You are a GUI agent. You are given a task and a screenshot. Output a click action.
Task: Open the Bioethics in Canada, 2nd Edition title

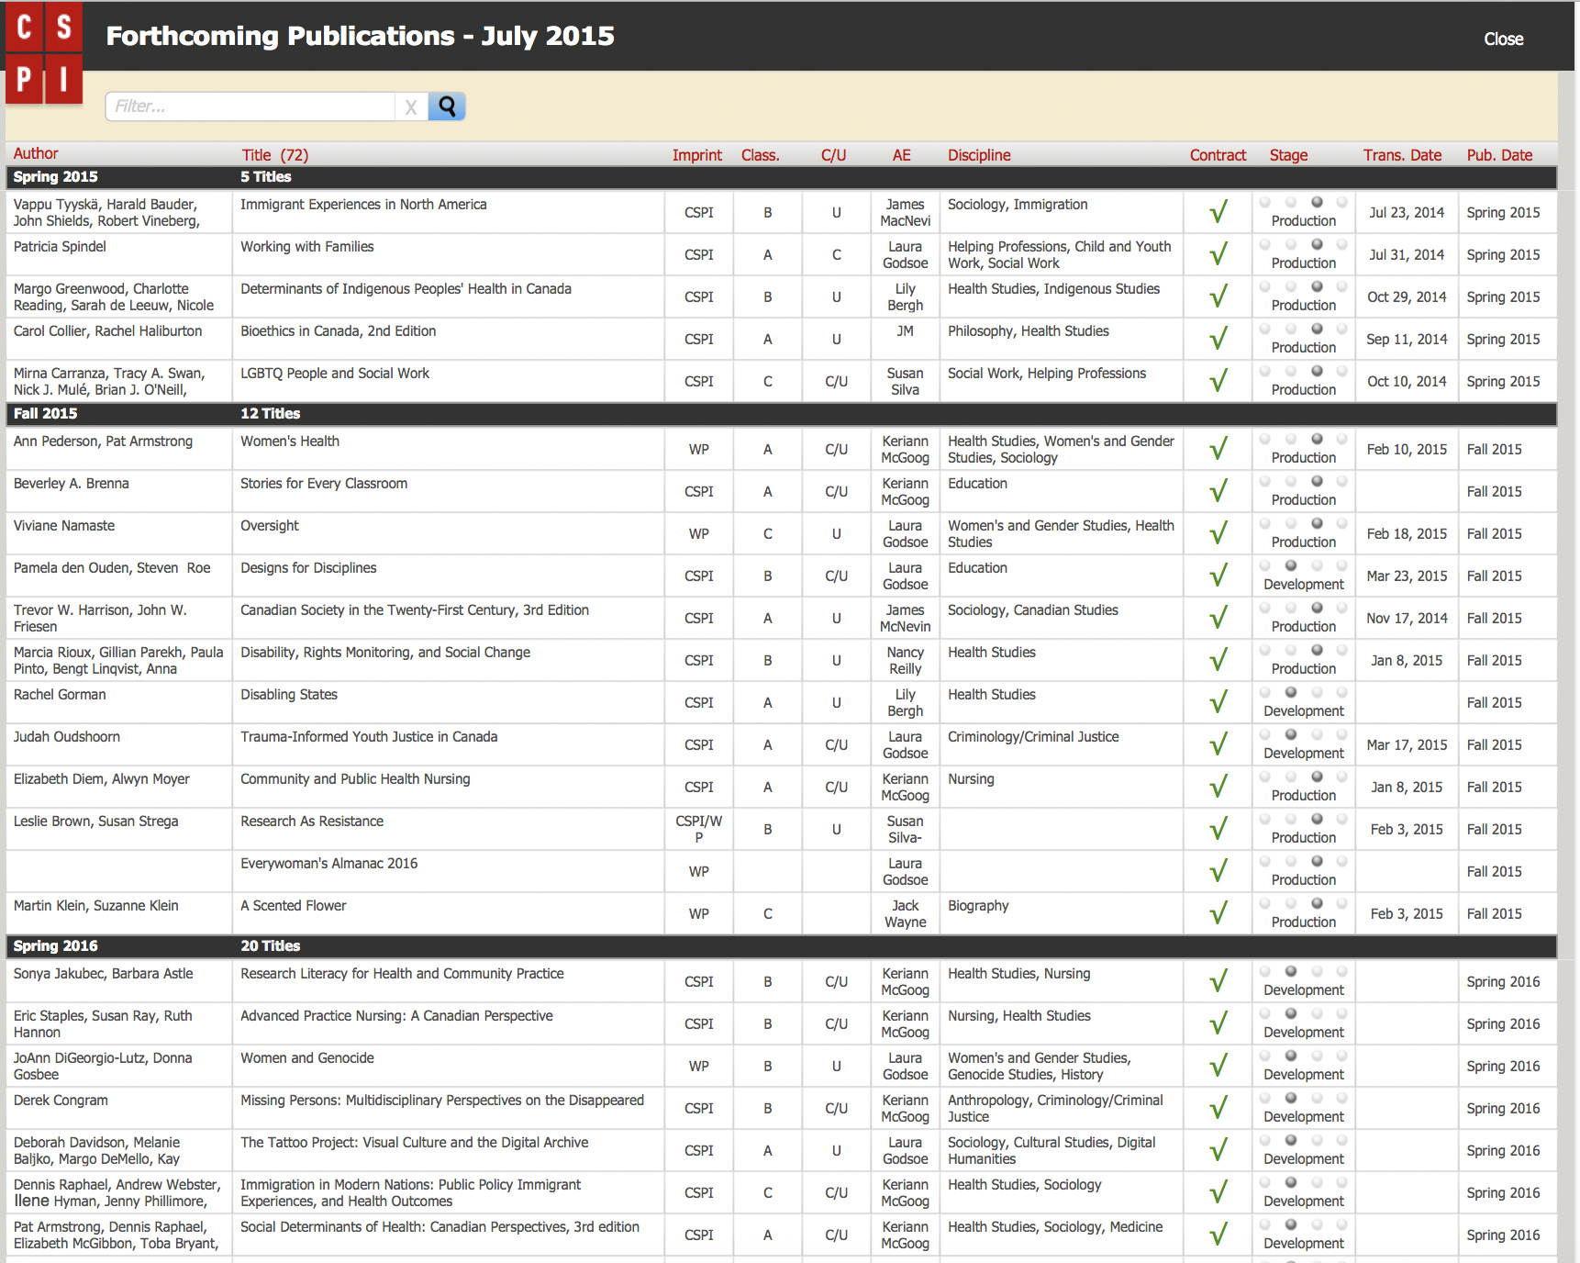pyautogui.click(x=338, y=331)
